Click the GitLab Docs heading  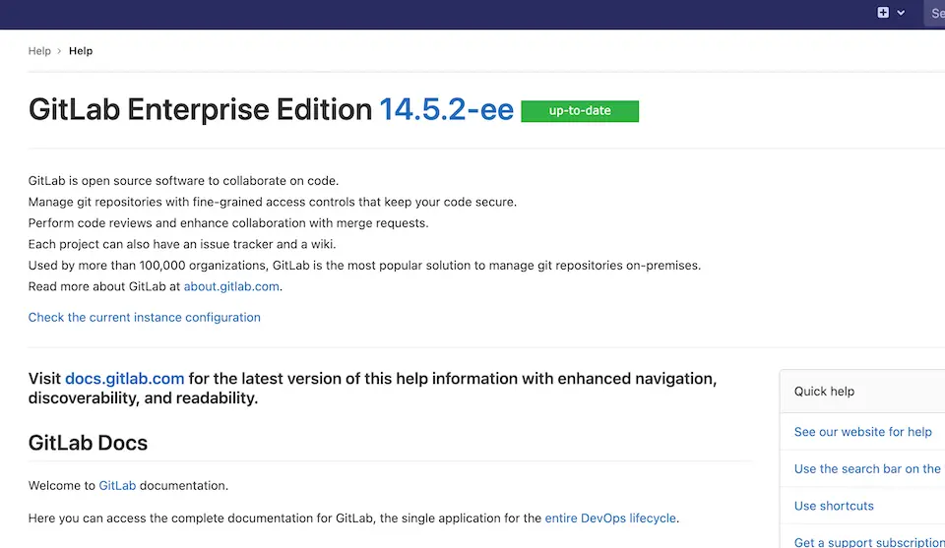(x=88, y=443)
